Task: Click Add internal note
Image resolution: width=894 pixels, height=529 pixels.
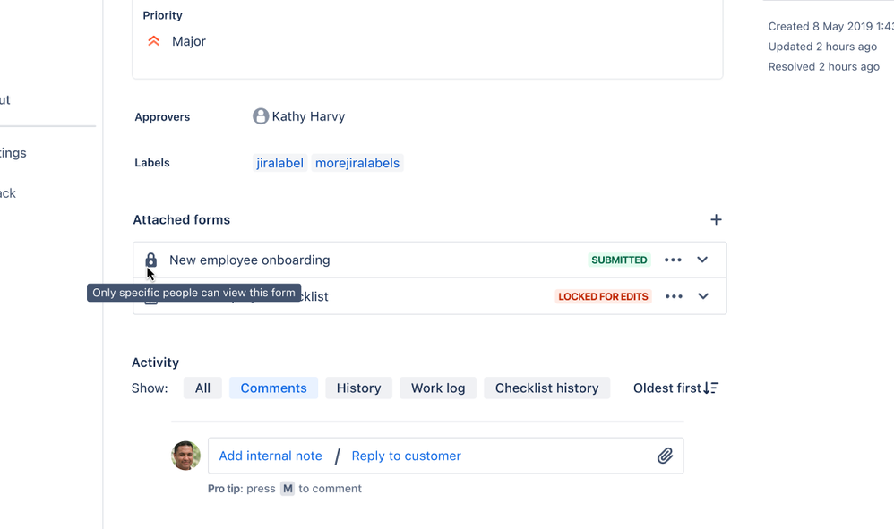Action: [271, 456]
